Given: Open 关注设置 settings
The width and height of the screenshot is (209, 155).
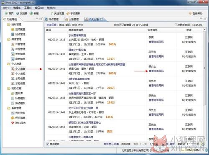Looking at the screenshot, I should point(57,13).
